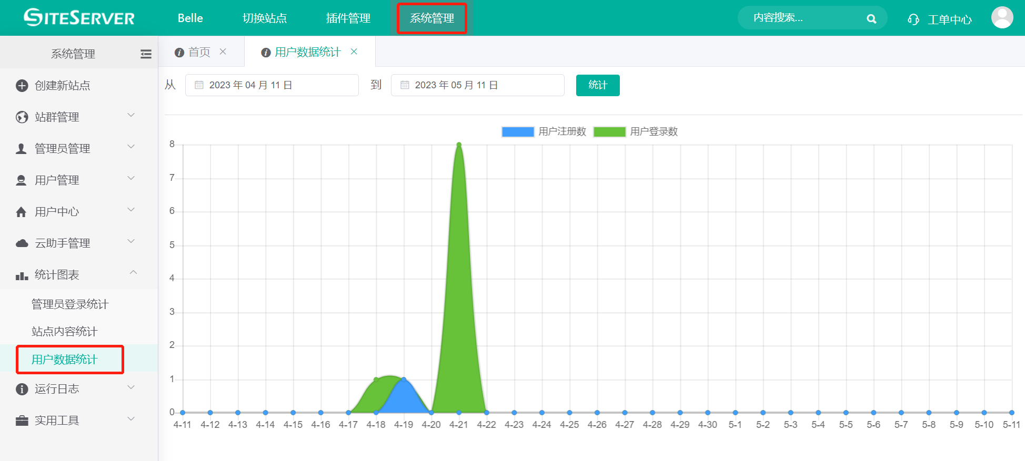
Task: Toggle the 用户注册数 legend series
Action: point(518,131)
